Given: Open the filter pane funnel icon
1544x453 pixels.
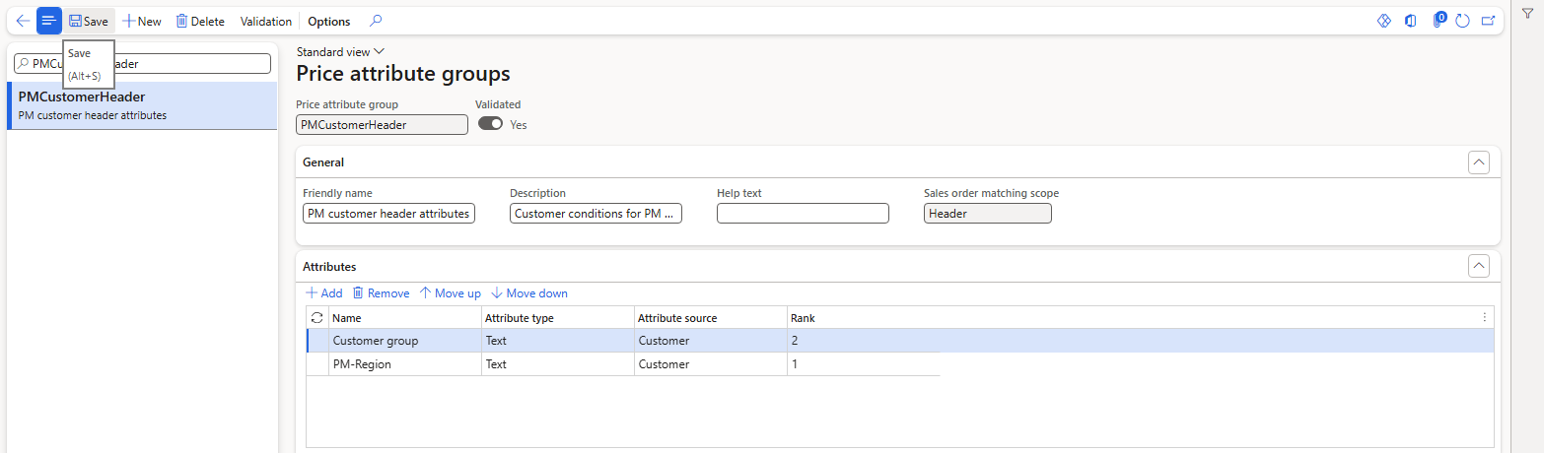Looking at the screenshot, I should (x=1526, y=13).
